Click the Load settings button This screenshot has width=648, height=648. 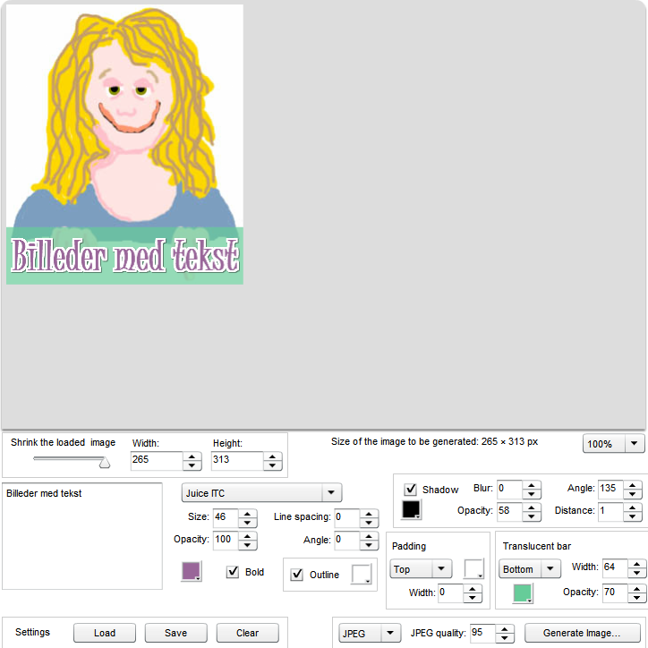105,633
